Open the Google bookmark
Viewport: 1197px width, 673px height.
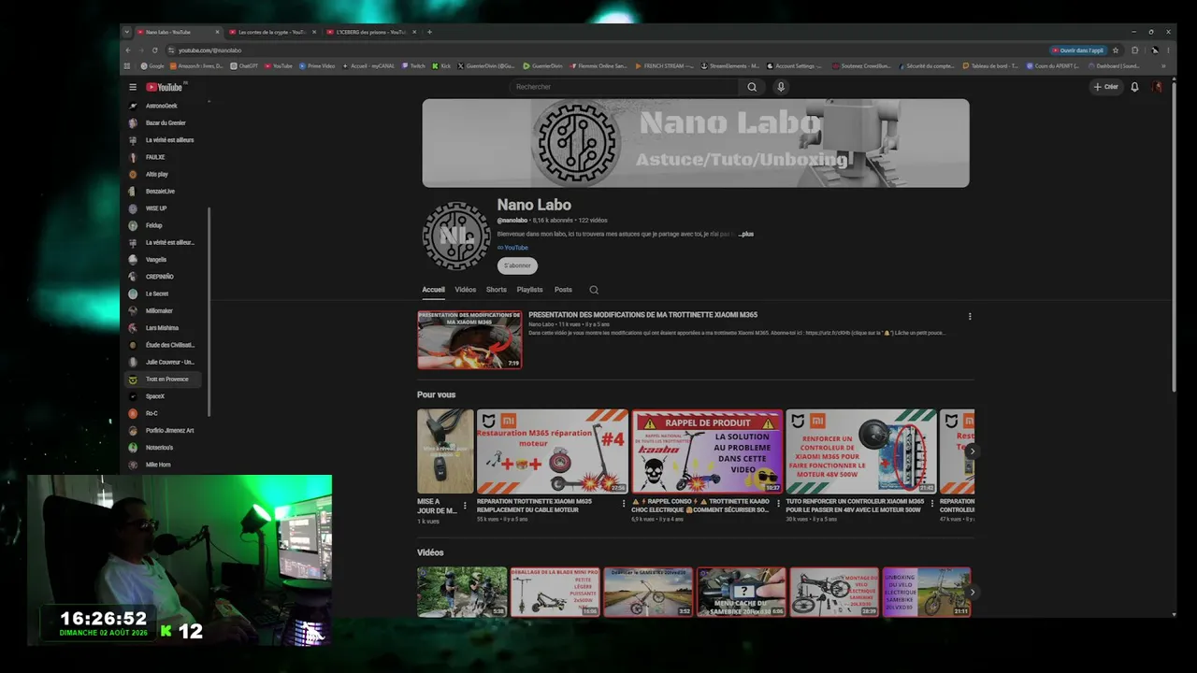[152, 66]
